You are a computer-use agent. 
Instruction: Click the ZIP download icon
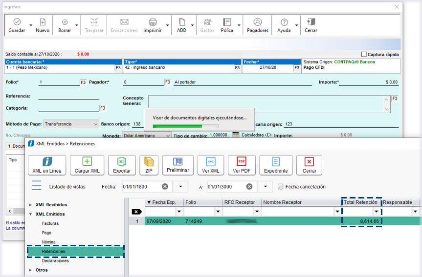tap(149, 165)
